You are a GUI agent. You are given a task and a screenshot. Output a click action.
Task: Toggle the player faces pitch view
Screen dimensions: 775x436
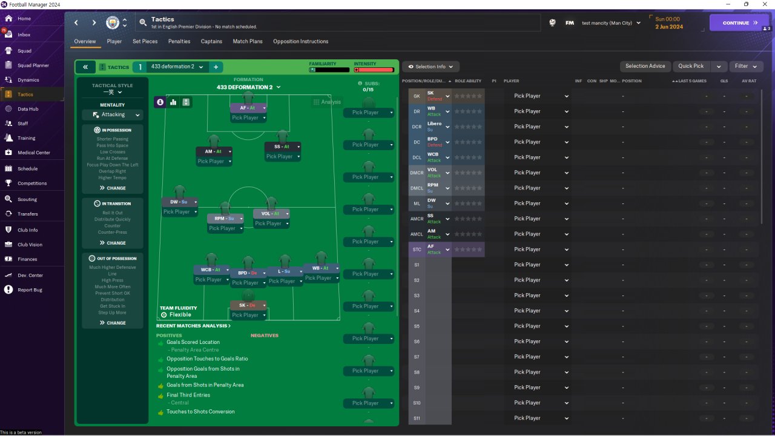pyautogui.click(x=160, y=102)
